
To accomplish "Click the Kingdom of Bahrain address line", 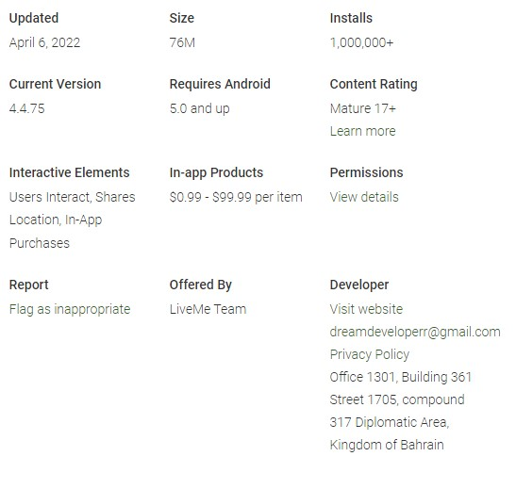I will click(387, 445).
